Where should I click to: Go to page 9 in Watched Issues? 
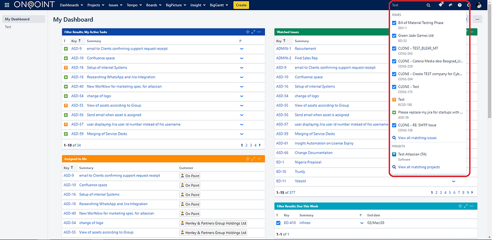click(x=468, y=192)
